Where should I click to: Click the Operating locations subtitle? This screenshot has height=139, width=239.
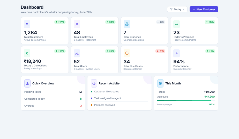(133, 40)
